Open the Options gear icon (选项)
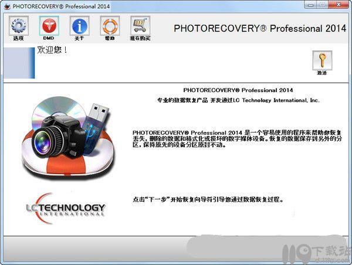Screen dimensions: 352x265 pos(19,26)
